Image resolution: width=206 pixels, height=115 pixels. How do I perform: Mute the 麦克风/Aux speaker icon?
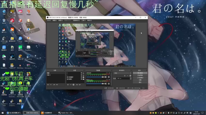tap(106, 84)
